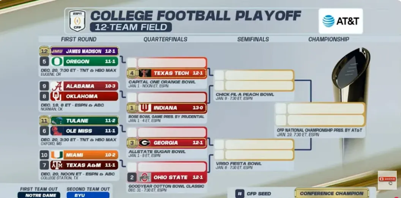Select the Oregon team logo

pos(57,61)
